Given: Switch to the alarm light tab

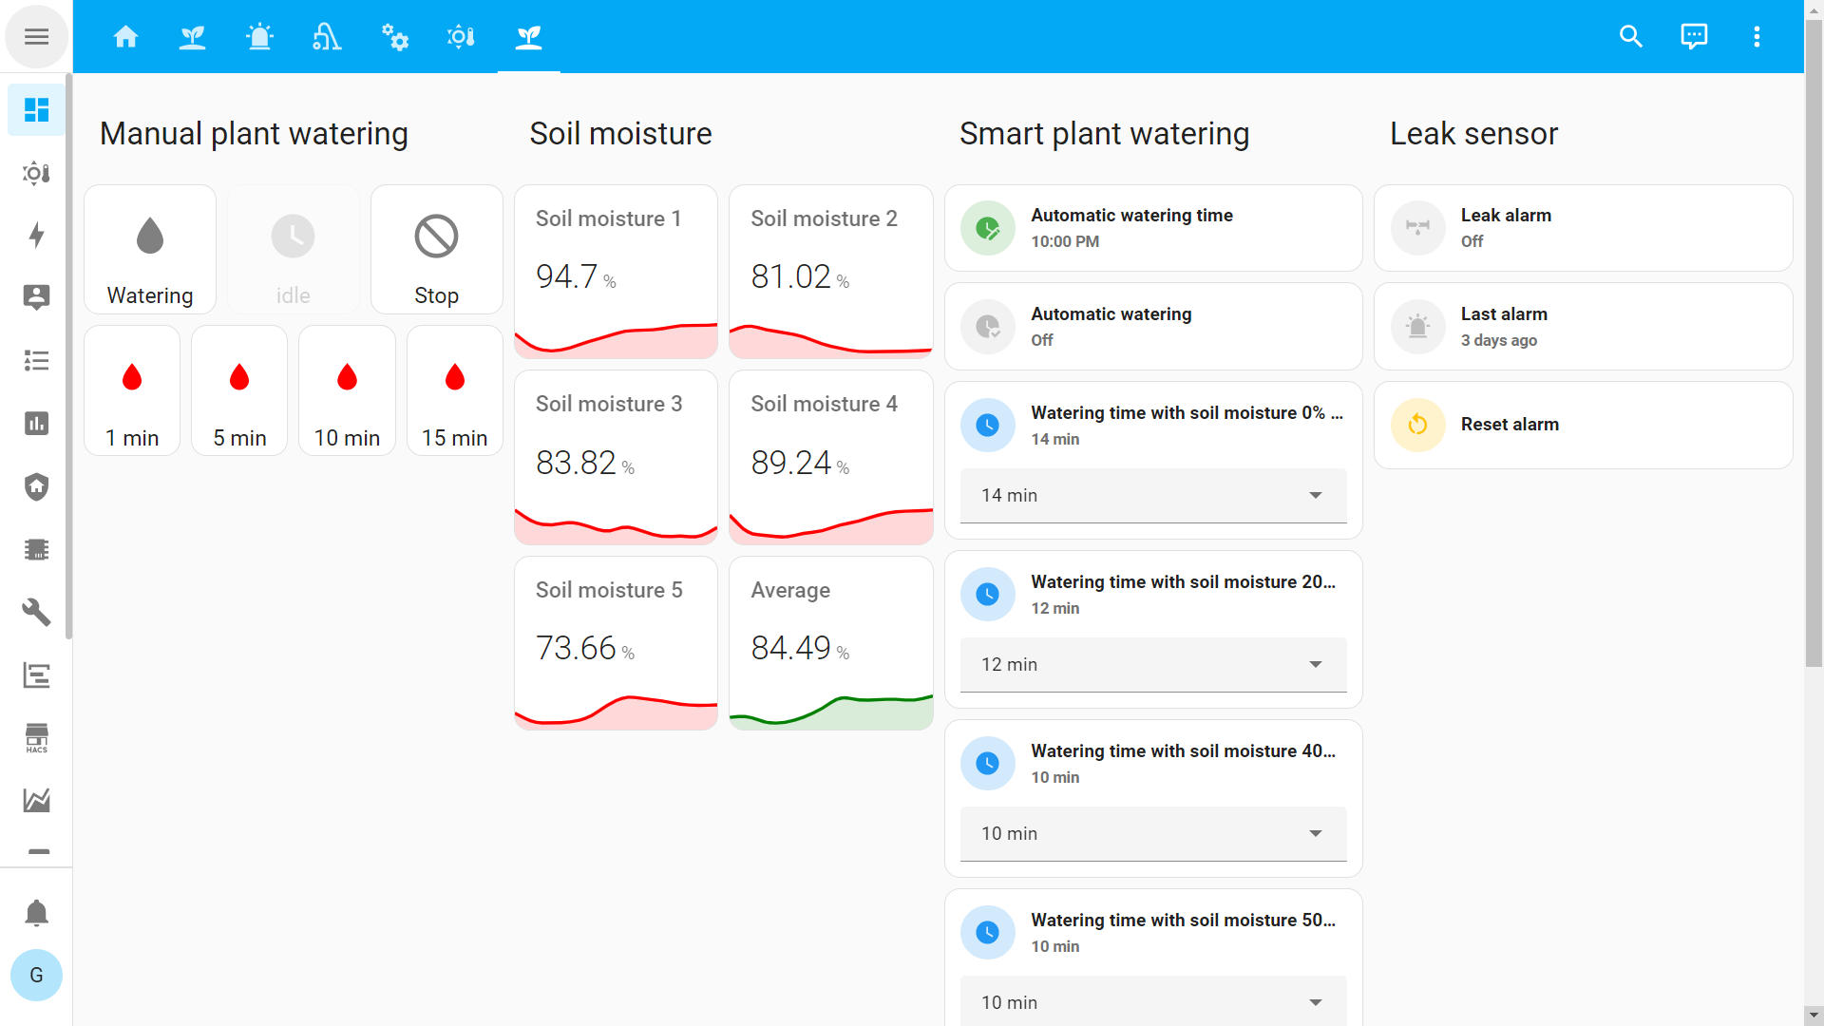Looking at the screenshot, I should tap(259, 37).
